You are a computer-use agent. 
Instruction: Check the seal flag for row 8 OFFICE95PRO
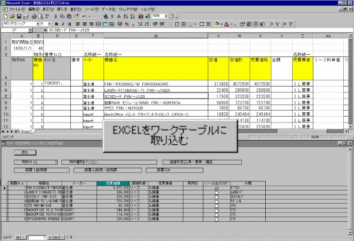pos(217,219)
